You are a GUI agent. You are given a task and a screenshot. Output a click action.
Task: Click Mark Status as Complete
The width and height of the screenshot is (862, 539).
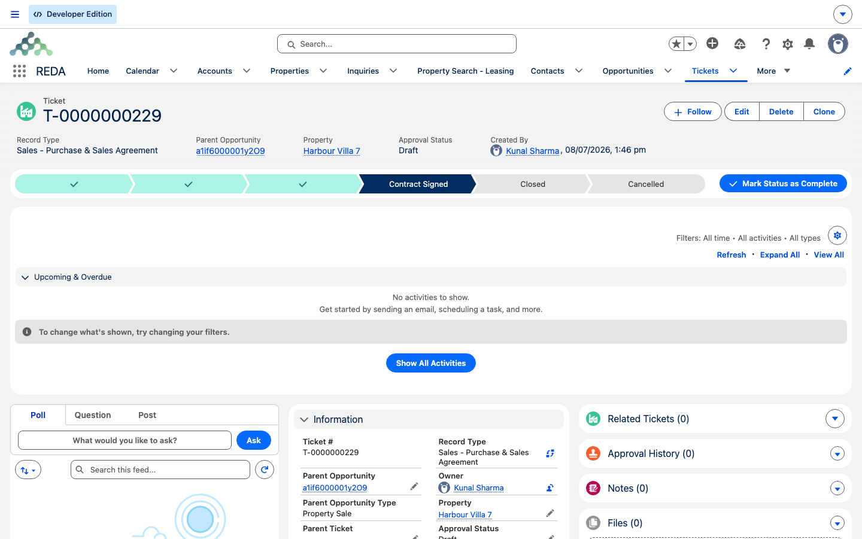[783, 183]
